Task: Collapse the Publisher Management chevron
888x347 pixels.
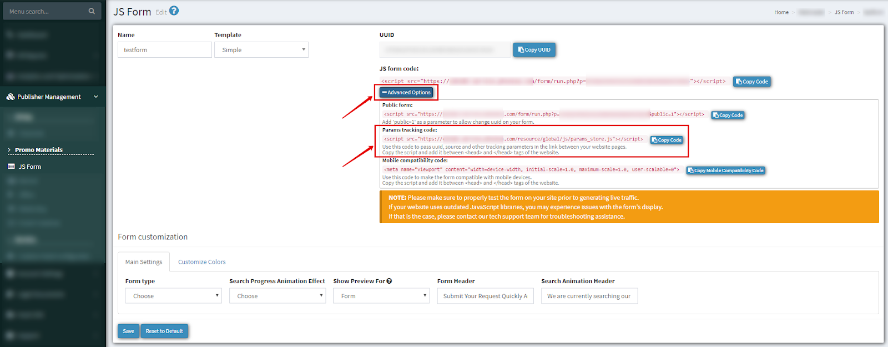Action: click(96, 97)
